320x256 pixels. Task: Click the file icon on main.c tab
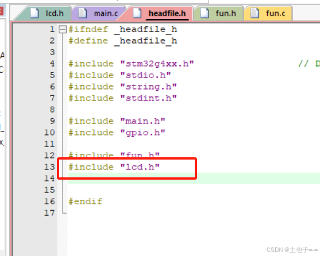pos(83,13)
